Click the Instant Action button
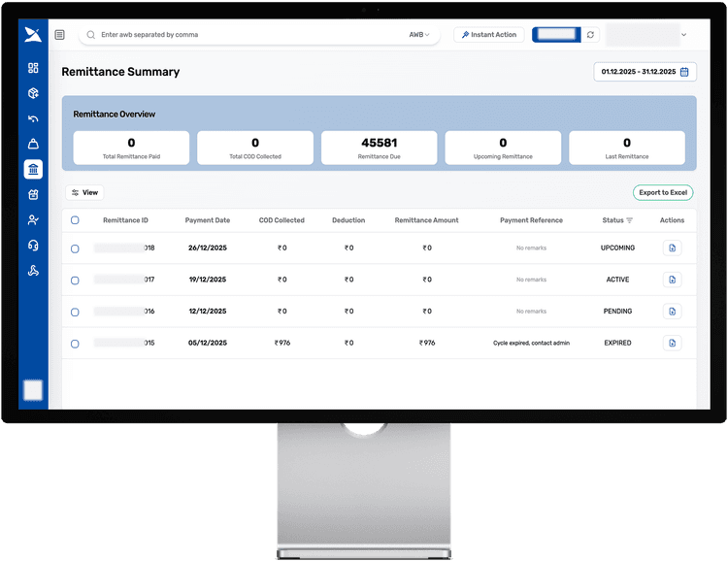This screenshot has height=561, width=728. click(x=489, y=35)
